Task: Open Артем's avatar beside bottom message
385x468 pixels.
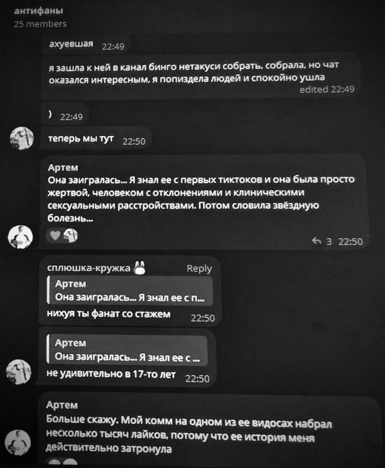Action: pos(18,442)
